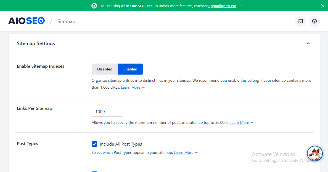
Task: Click the 'Include All Post Types' label text
Action: coord(121,144)
